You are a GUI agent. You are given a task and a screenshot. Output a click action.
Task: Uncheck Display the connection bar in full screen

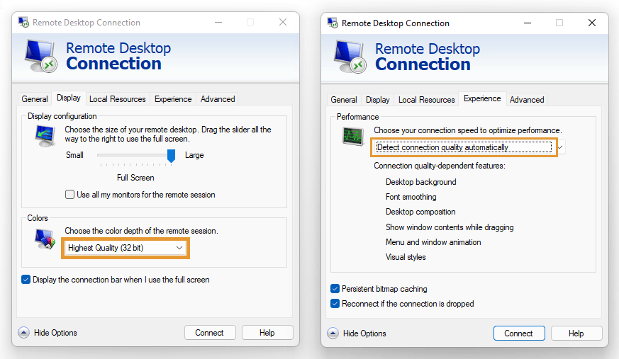tap(26, 280)
